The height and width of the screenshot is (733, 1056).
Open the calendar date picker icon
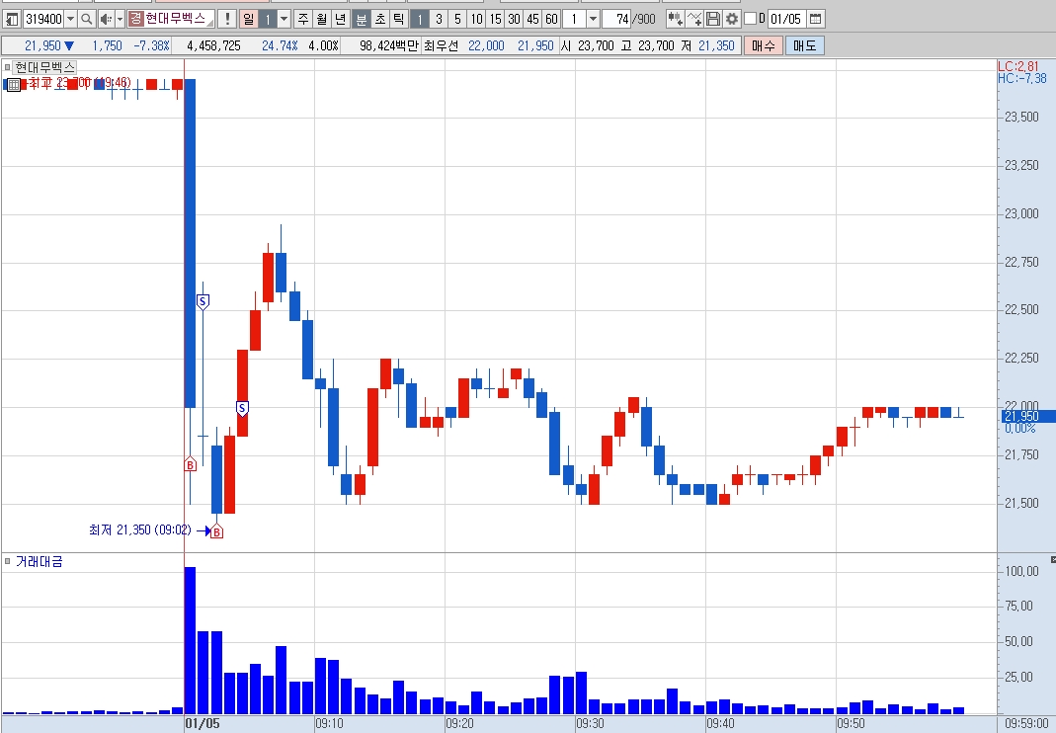click(815, 19)
